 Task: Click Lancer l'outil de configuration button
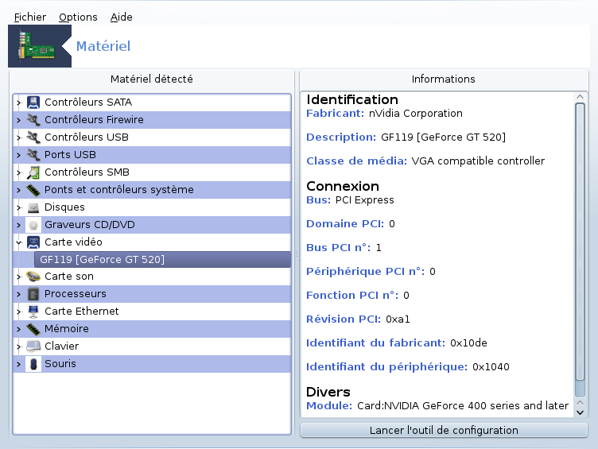444,430
